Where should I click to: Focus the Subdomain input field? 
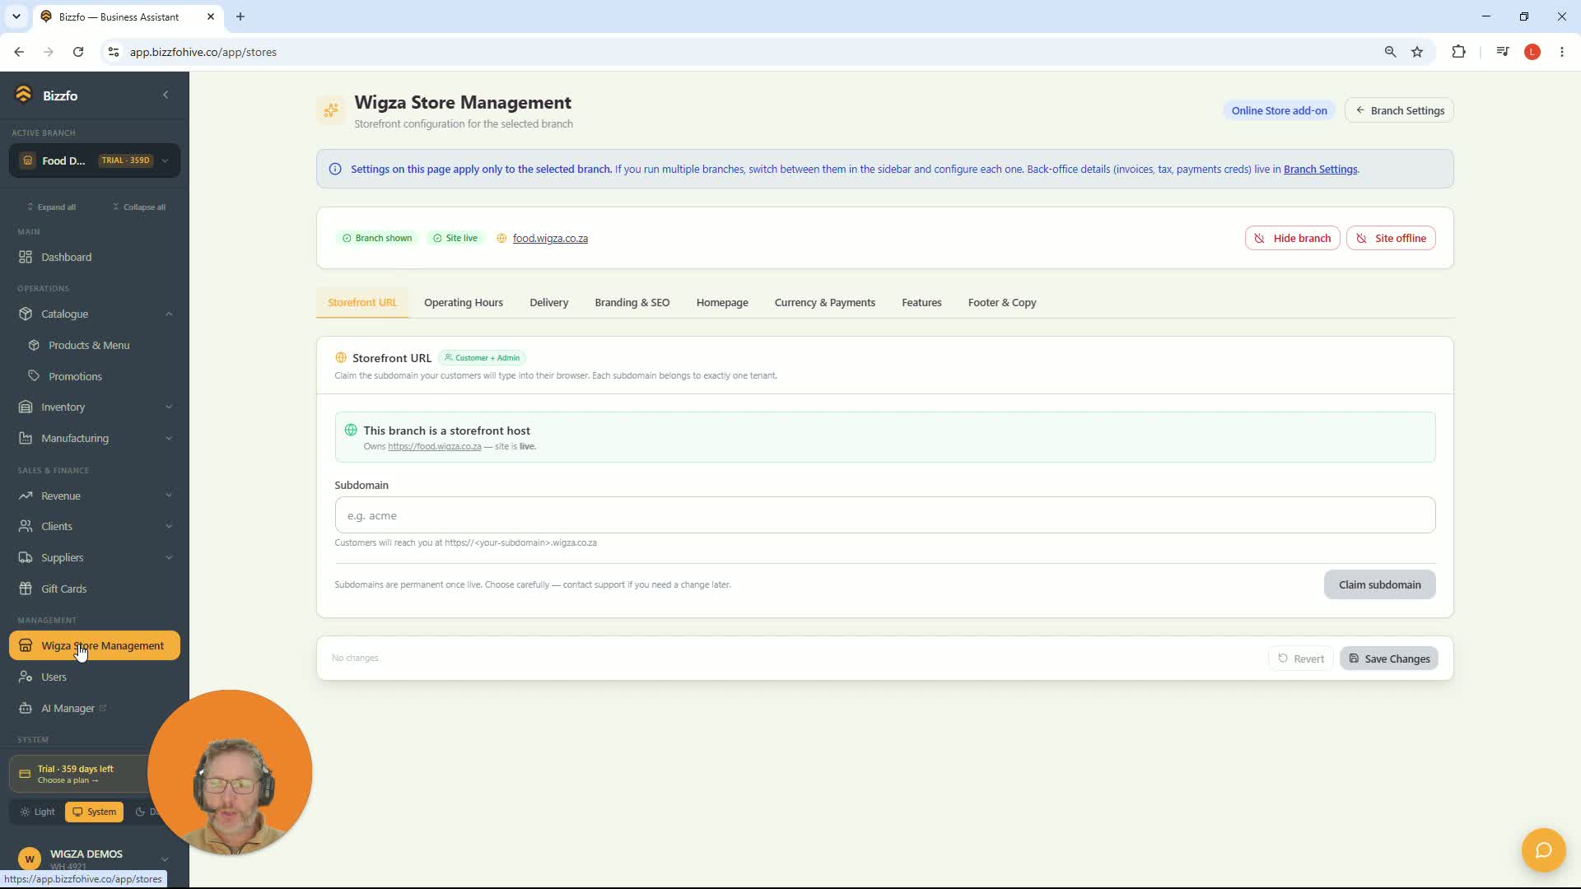point(884,515)
